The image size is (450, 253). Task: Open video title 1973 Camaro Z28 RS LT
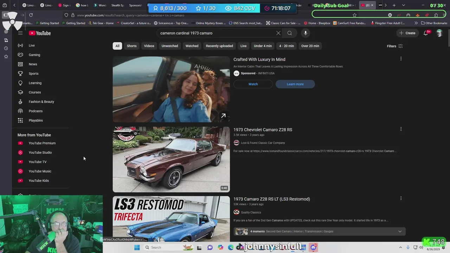click(x=271, y=199)
